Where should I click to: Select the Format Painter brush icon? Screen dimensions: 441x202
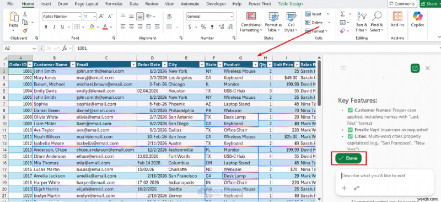(25, 30)
